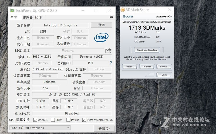
Task: Click the 3DMark06 logo in Score header
Action: pyautogui.click(x=164, y=16)
